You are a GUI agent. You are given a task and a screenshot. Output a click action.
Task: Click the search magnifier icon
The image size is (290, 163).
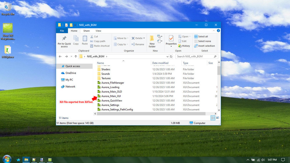215,57
